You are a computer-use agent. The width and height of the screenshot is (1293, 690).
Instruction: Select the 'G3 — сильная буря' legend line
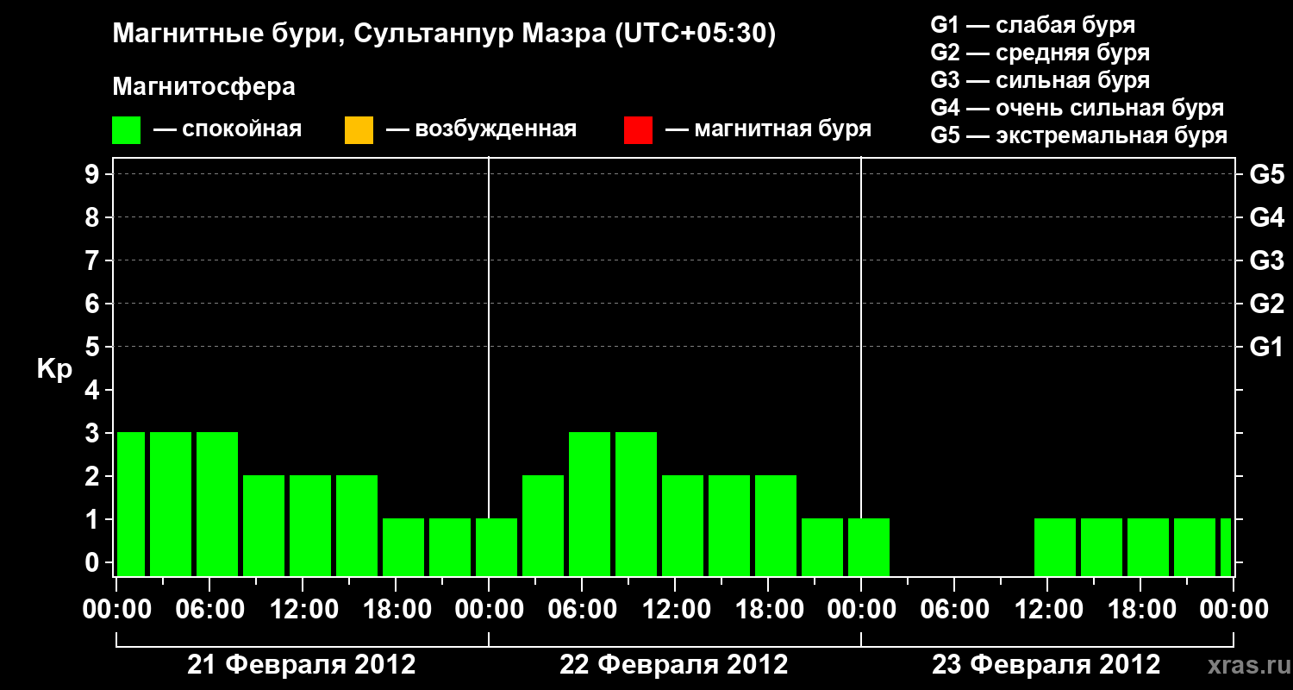click(x=1040, y=80)
